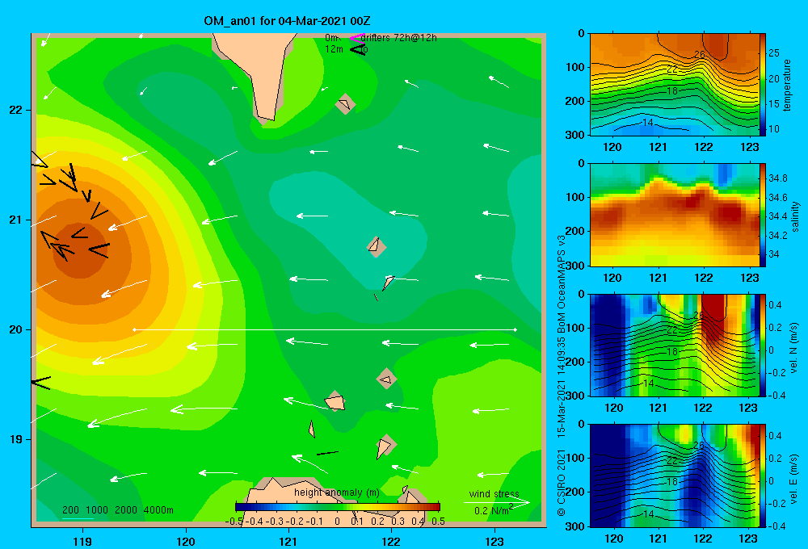The image size is (808, 549).
Task: Click the 'wind stress' label
Action: tap(494, 493)
